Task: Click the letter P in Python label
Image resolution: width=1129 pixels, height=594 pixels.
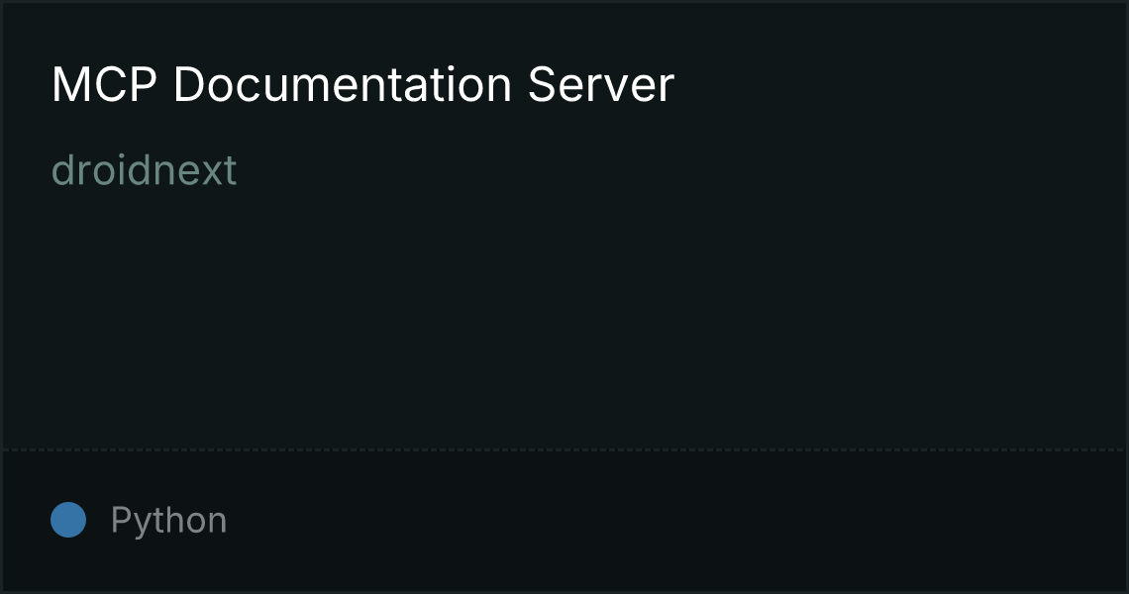Action: 120,519
